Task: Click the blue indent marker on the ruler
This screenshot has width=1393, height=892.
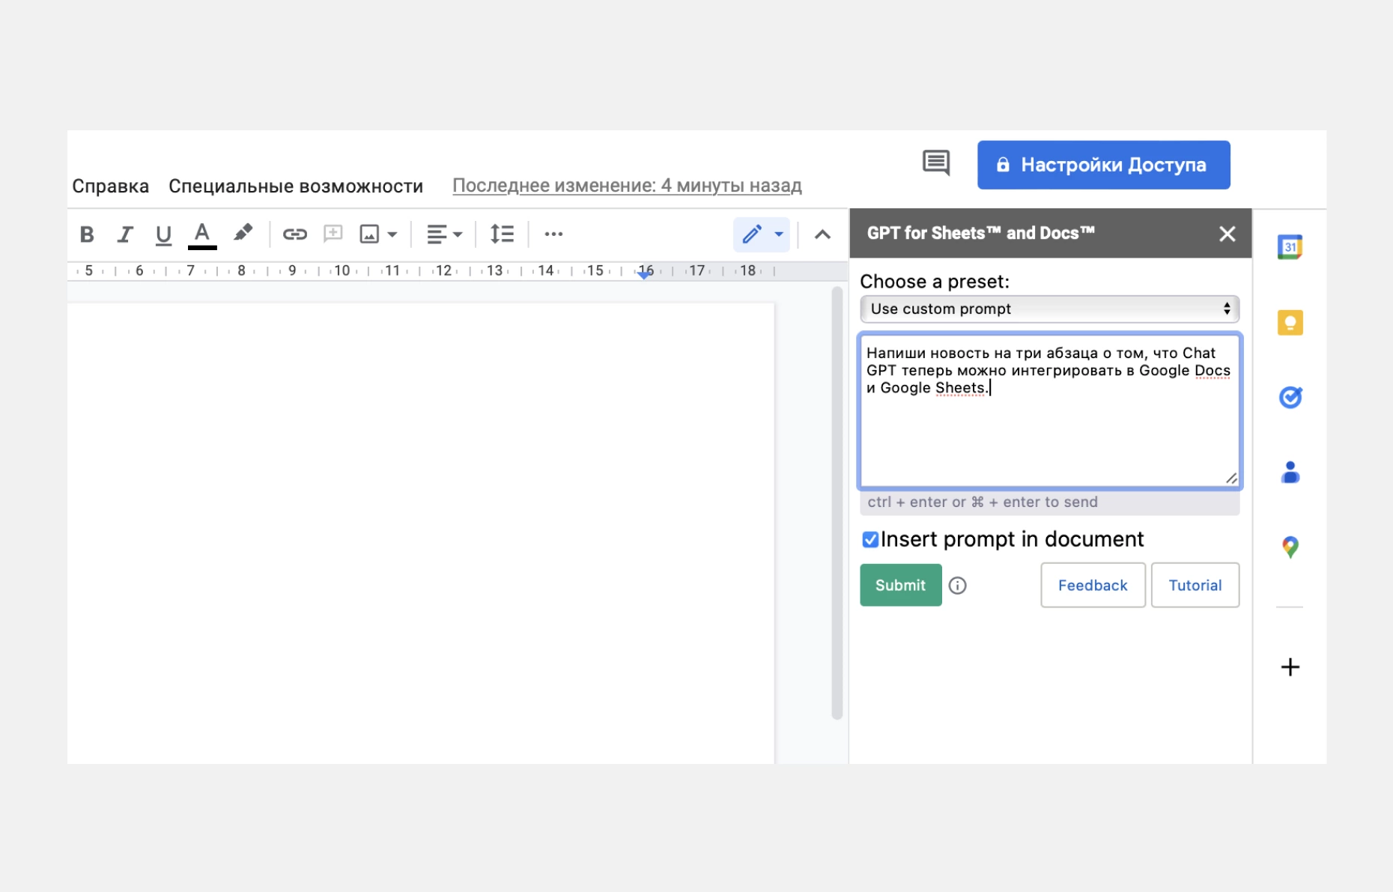Action: pyautogui.click(x=644, y=275)
